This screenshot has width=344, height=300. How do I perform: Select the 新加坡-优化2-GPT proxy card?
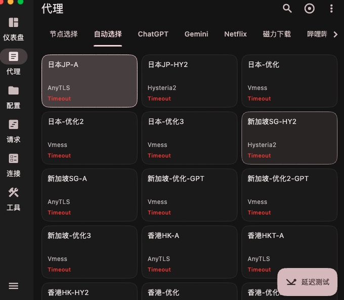pos(289,195)
